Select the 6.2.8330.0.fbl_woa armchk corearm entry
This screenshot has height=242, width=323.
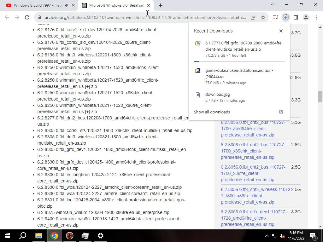click(x=109, y=187)
